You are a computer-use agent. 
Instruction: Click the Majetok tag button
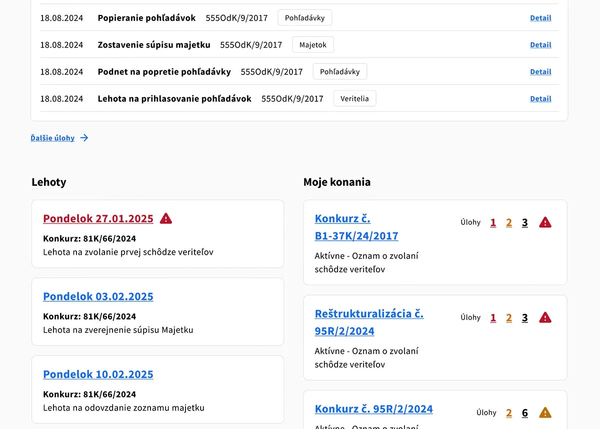tap(313, 45)
